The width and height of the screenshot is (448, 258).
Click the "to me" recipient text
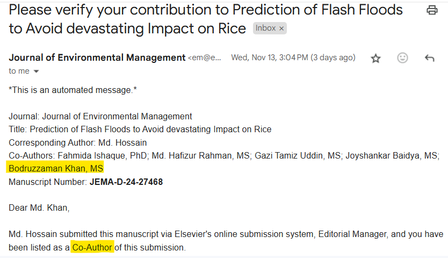[x=19, y=71]
